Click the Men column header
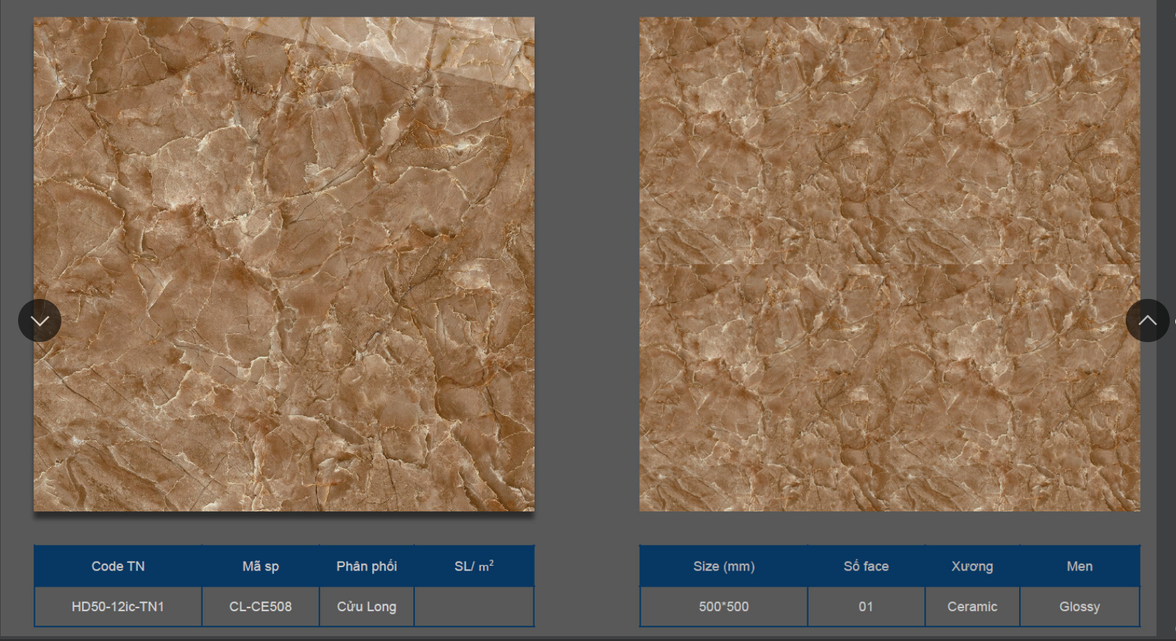 [1079, 566]
